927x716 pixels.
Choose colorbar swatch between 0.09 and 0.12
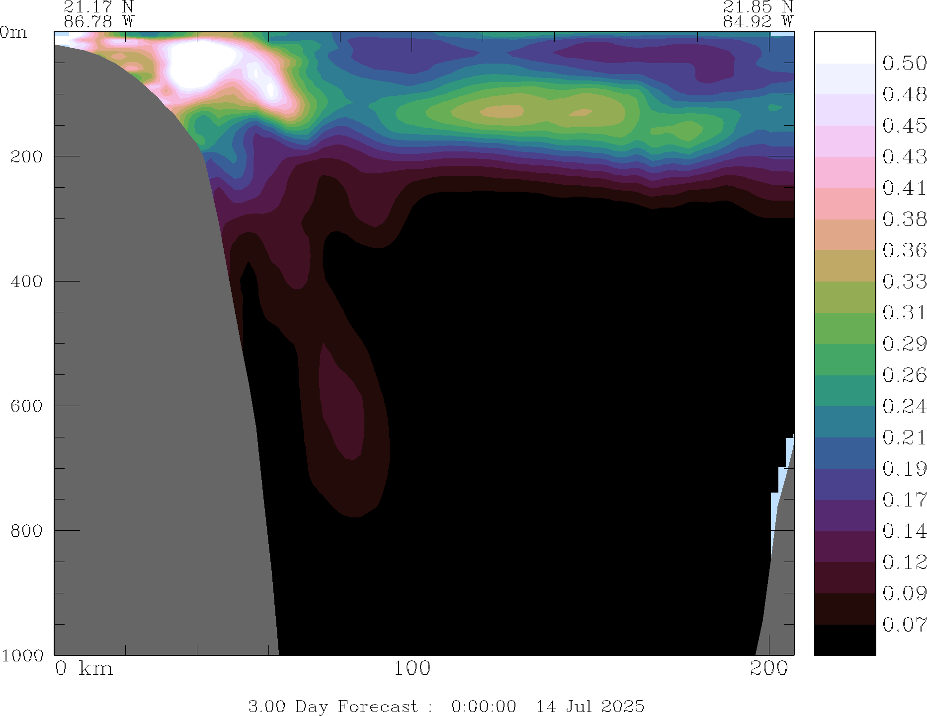click(x=844, y=577)
